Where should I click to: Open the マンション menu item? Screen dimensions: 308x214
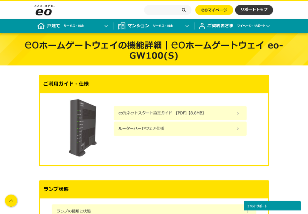(x=139, y=26)
